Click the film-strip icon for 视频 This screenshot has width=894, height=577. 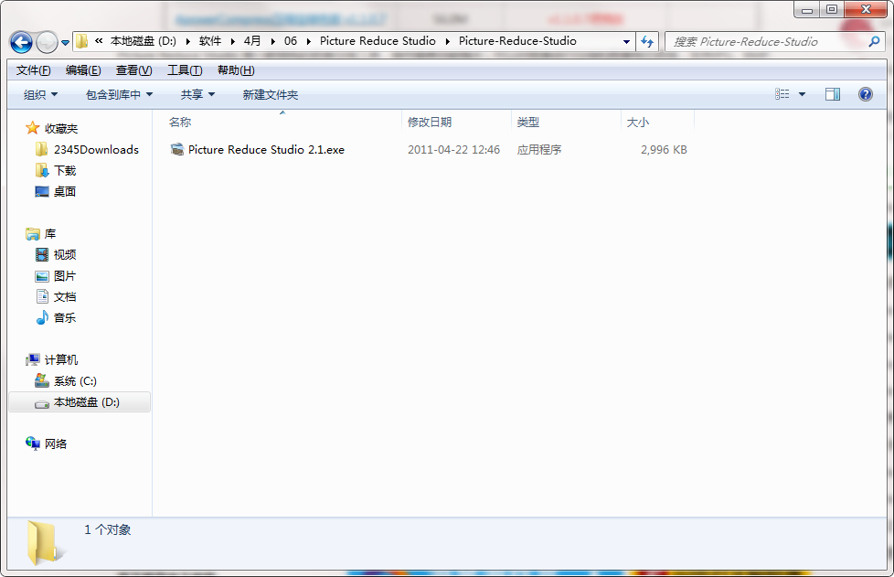tap(42, 255)
